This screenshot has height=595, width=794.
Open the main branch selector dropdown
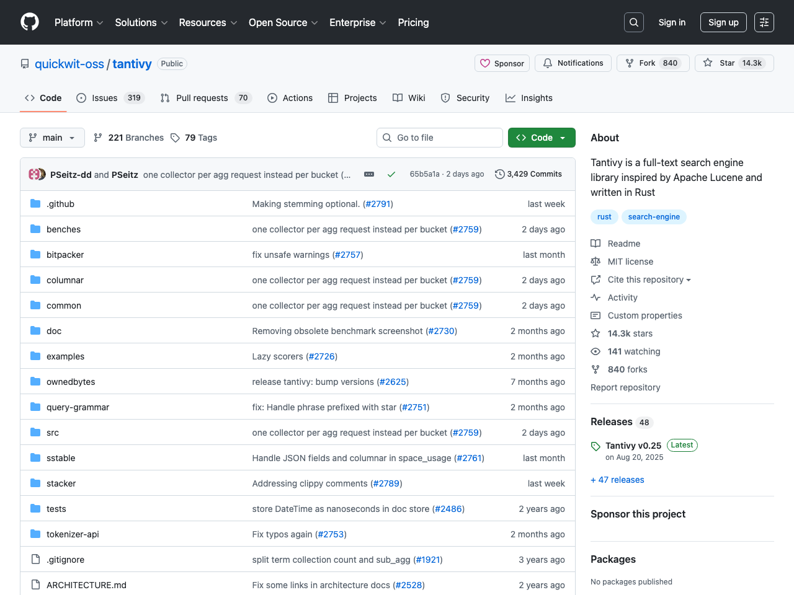pyautogui.click(x=52, y=138)
